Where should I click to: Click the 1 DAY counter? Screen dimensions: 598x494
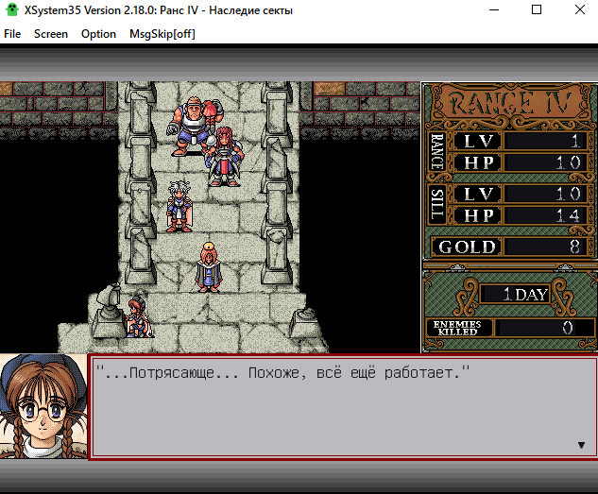pos(515,295)
